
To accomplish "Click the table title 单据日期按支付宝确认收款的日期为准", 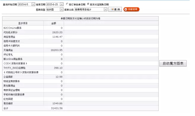I will [80, 19].
